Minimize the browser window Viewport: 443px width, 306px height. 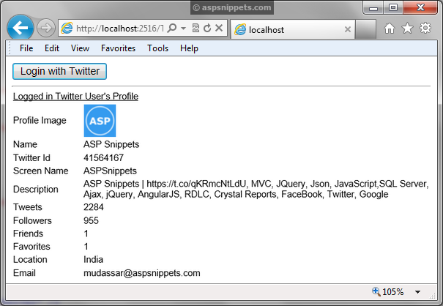coord(373,7)
